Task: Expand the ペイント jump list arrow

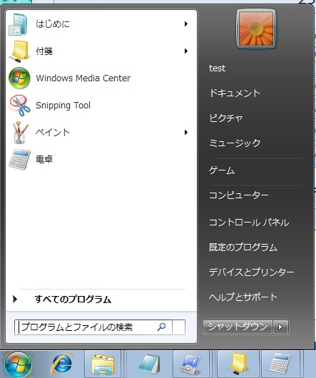Action: (186, 132)
